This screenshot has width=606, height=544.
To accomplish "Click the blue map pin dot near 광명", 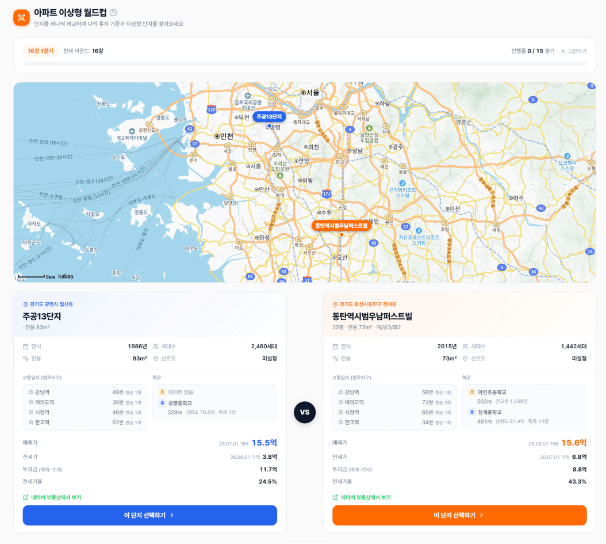I will click(x=269, y=126).
